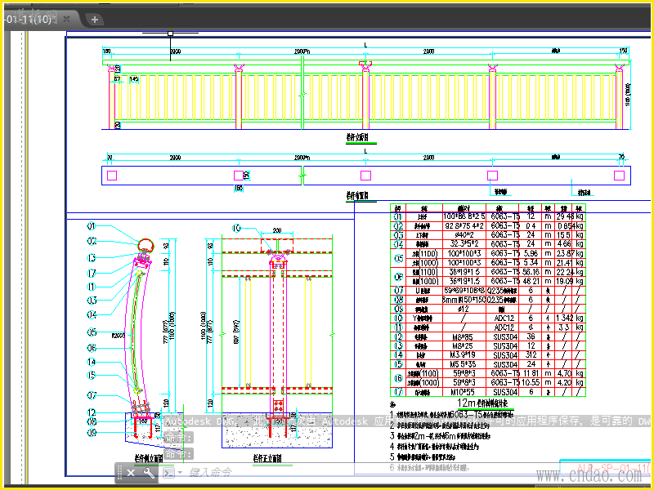This screenshot has width=654, height=490.
Task: Select the weight value '4.70'
Action: pos(564,373)
